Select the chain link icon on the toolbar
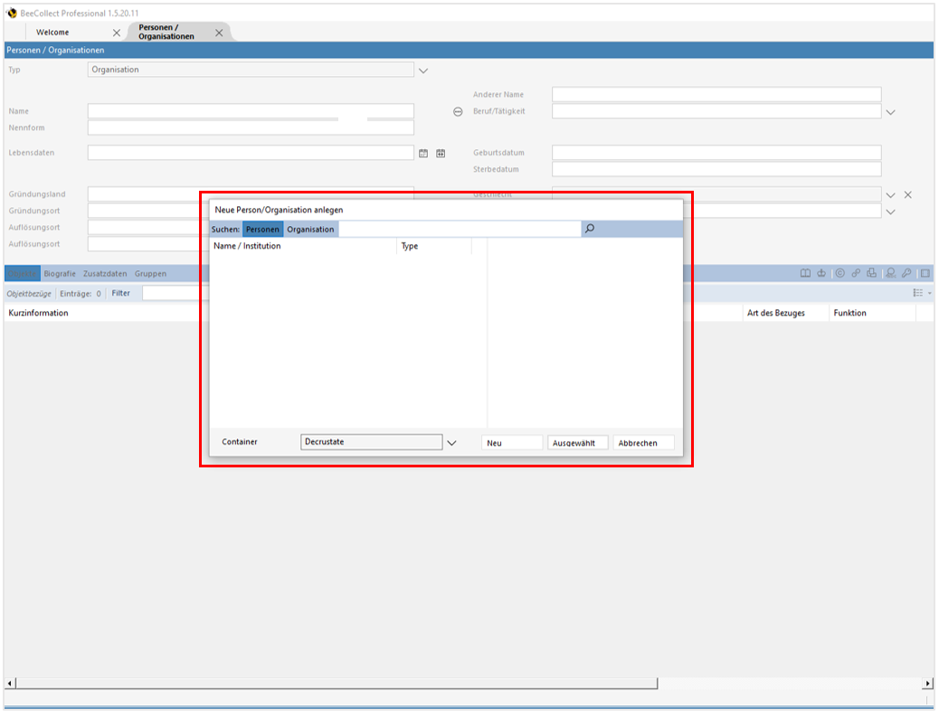This screenshot has height=716, width=939. tap(857, 273)
